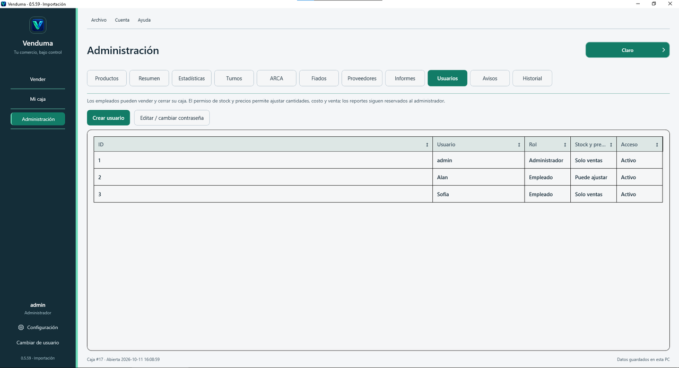Image resolution: width=679 pixels, height=368 pixels.
Task: Select the admin user cell in the table
Action: coord(478,160)
